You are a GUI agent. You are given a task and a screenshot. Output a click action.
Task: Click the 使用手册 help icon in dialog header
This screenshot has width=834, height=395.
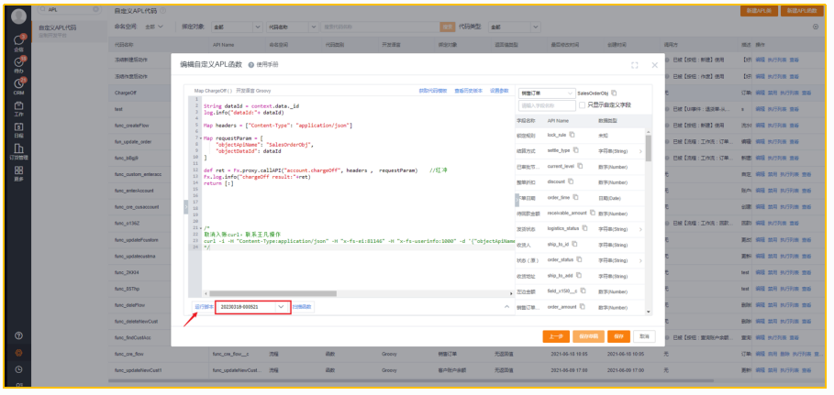(250, 65)
